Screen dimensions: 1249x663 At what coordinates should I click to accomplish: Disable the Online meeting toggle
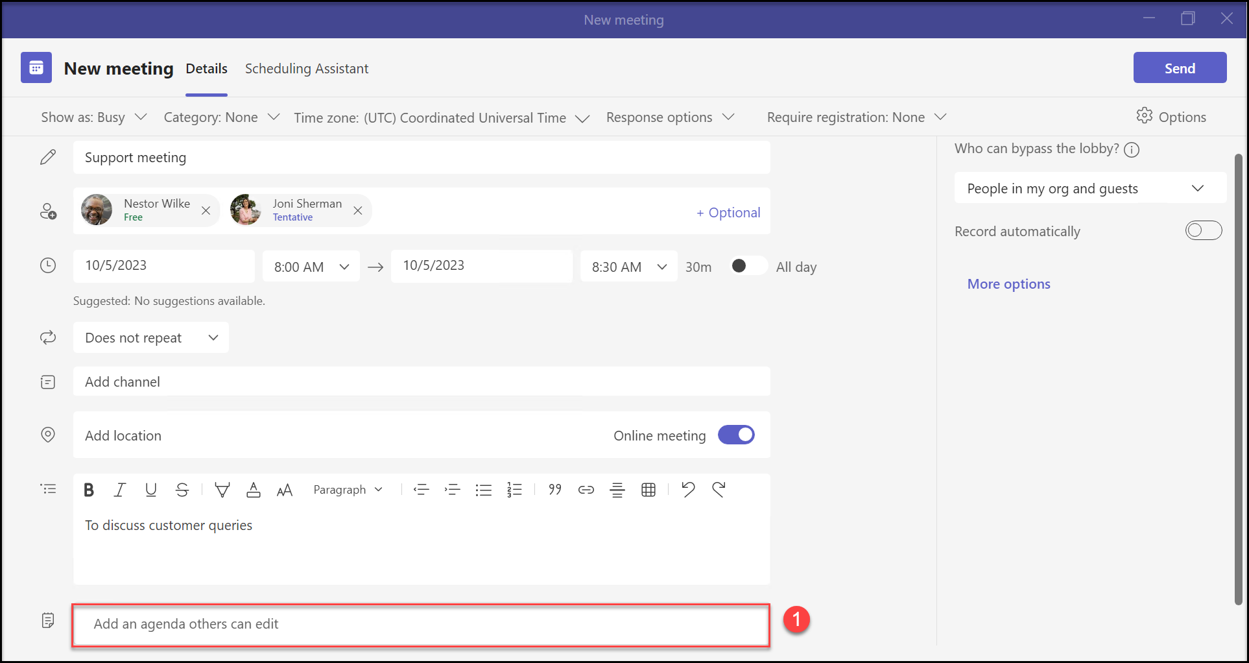[736, 435]
